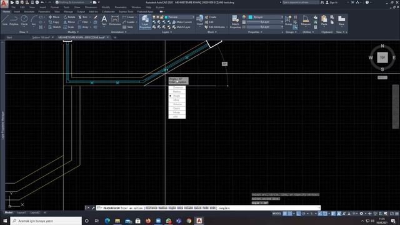This screenshot has width=400, height=225.
Task: Click the Create block tool
Action: tap(211, 17)
